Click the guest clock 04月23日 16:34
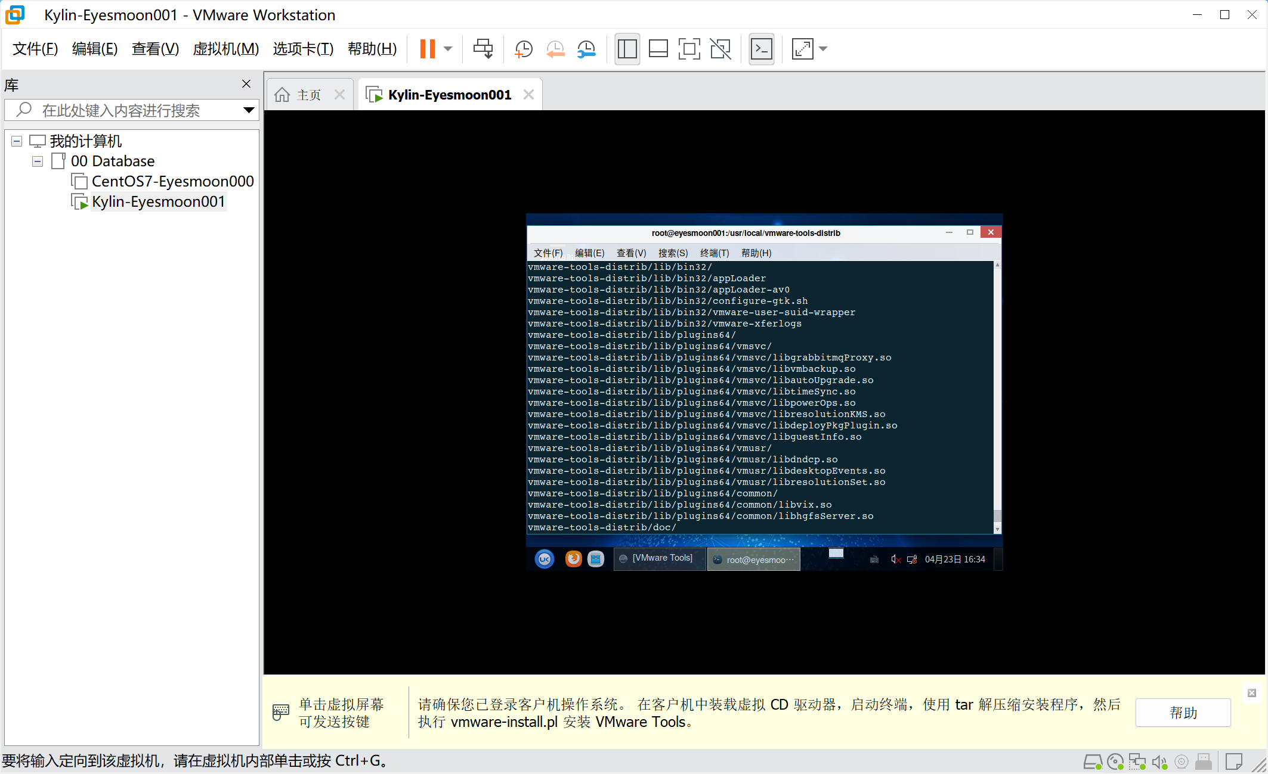1268x774 pixels. (x=955, y=559)
